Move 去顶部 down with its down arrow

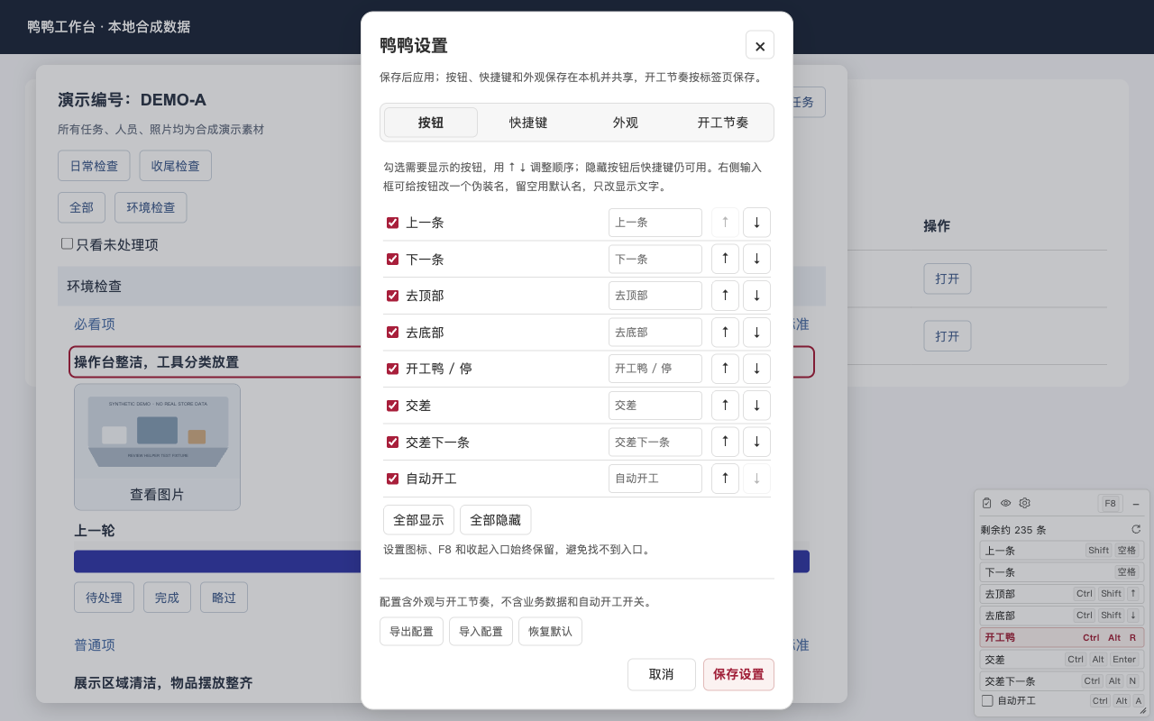[756, 296]
